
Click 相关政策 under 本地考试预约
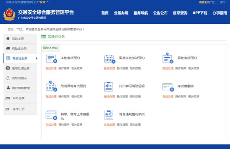tap(77, 68)
